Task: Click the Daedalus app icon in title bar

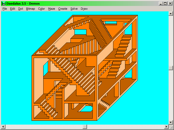Action: click(x=3, y=4)
